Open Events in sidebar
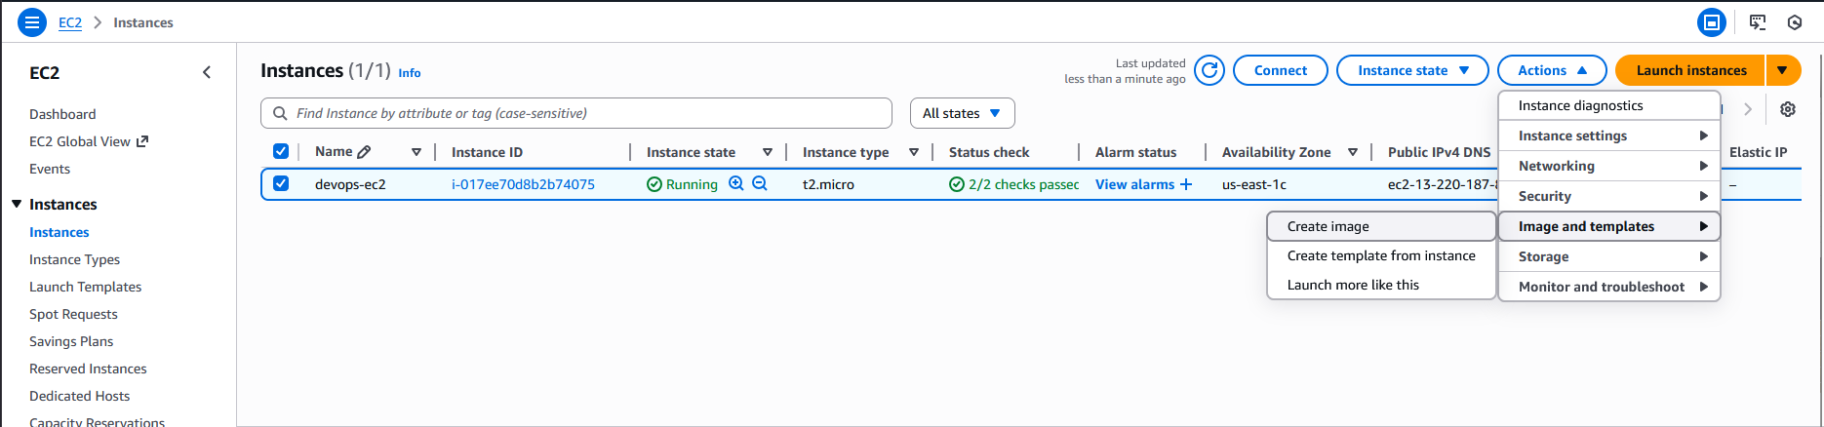Viewport: 1824px width, 427px height. click(x=50, y=169)
